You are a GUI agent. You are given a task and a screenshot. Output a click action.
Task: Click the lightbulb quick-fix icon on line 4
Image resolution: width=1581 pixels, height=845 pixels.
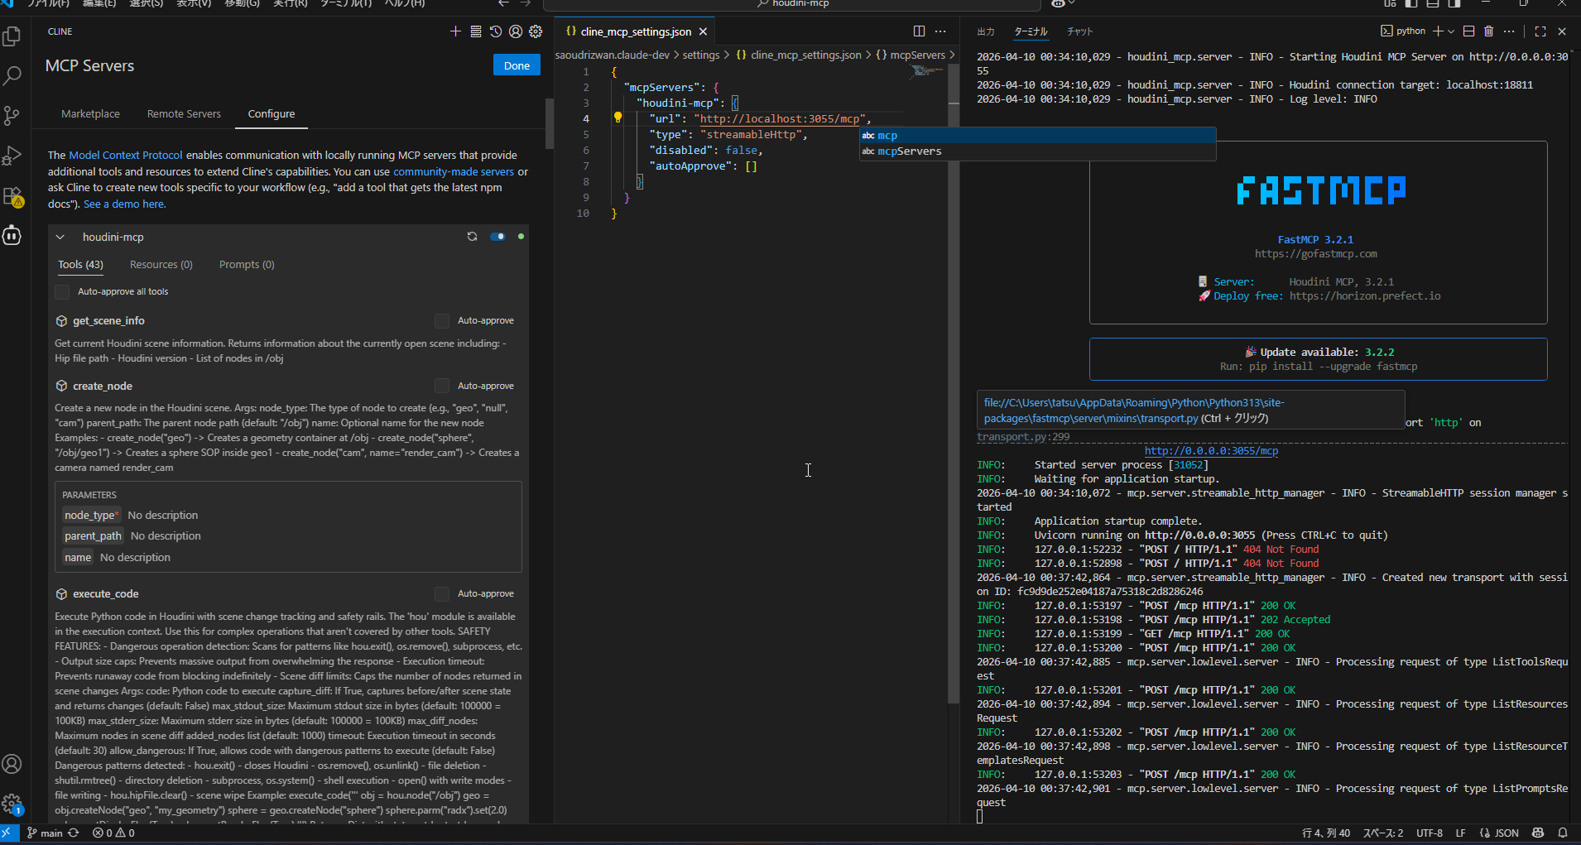click(x=618, y=118)
